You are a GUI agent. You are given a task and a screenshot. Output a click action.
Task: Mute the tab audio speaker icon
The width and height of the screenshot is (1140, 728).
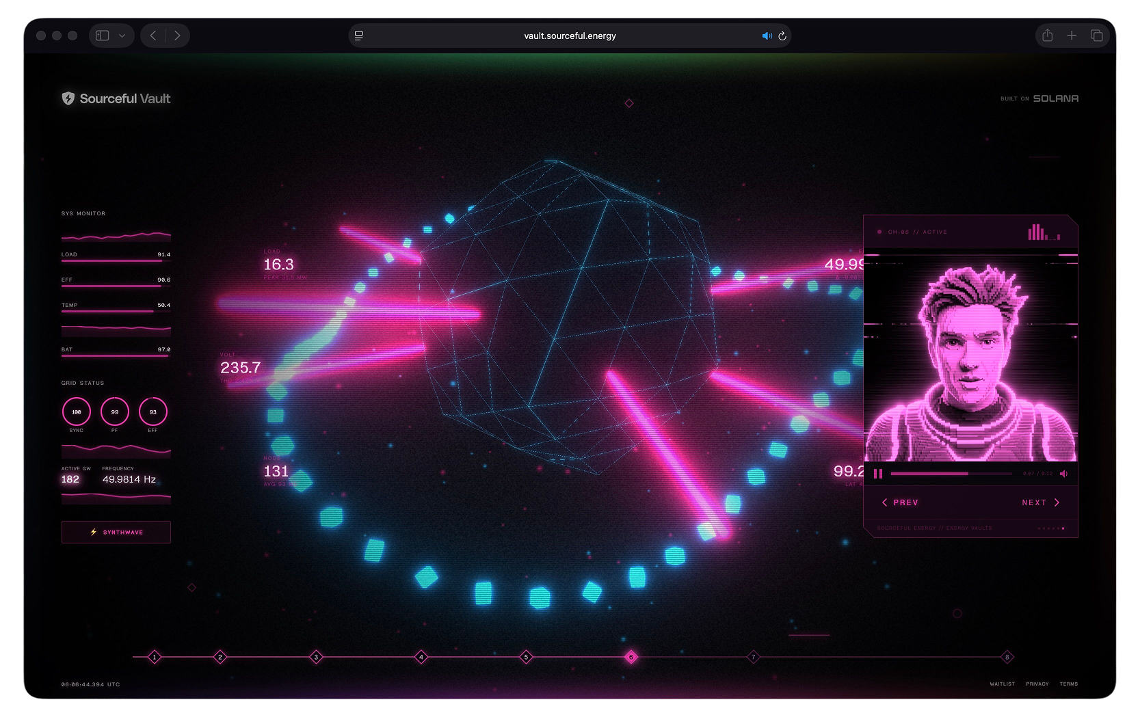(x=767, y=36)
